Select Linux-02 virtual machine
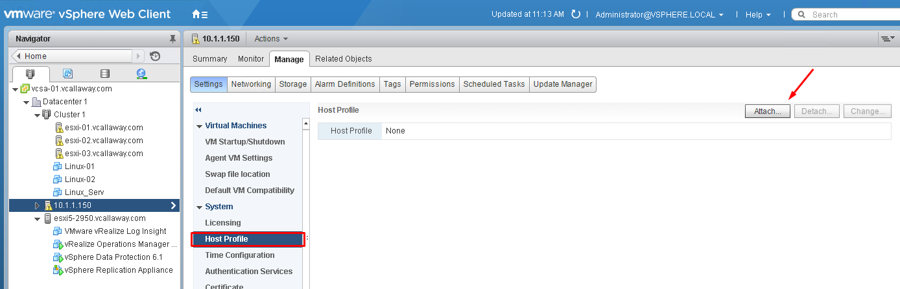 tap(80, 179)
